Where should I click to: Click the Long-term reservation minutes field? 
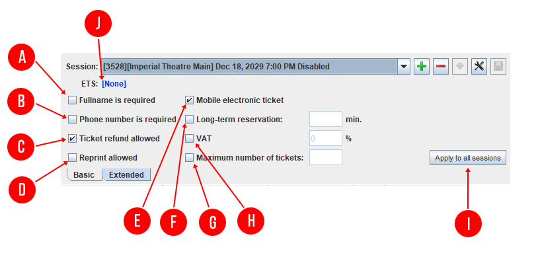(326, 120)
